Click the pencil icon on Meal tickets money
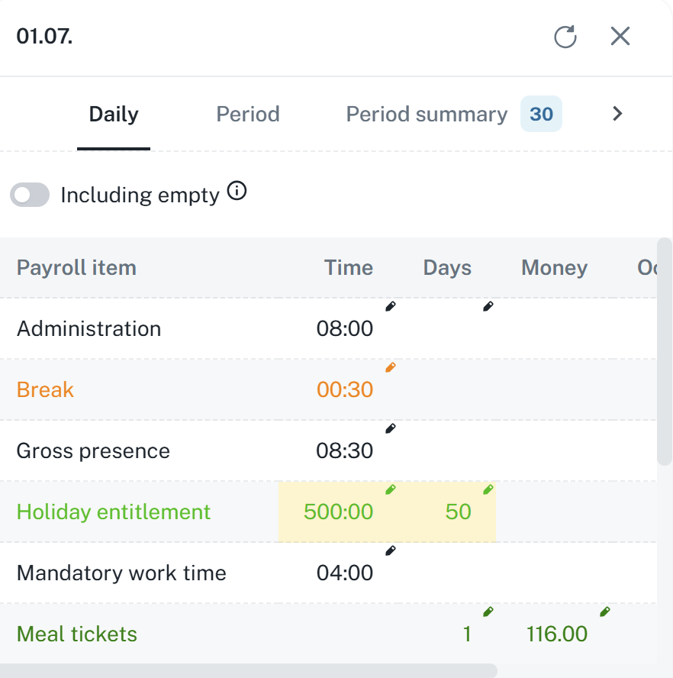 click(605, 612)
